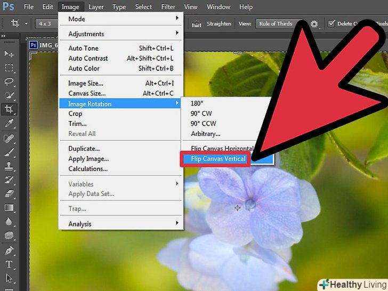388x291 pixels.
Task: Click crop tool preset icon in options bar
Action: pos(15,23)
